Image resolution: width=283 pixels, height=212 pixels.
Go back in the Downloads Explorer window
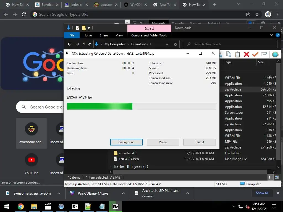pos(69,44)
